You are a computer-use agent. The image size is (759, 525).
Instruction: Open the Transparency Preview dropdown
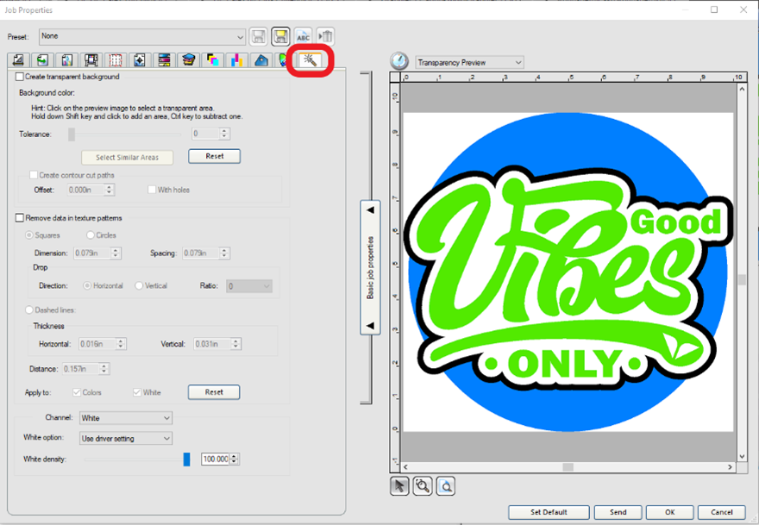tap(468, 62)
